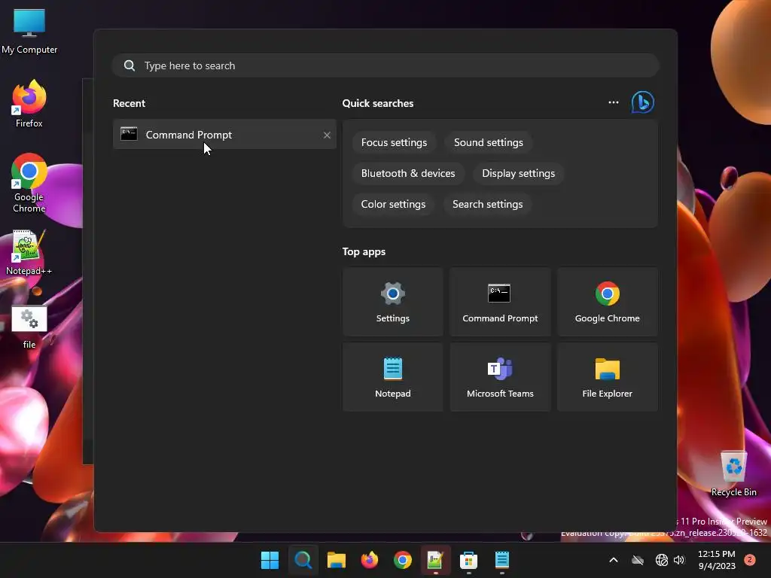Launch Settings from Top apps
Screen dimensions: 771x578
point(393,302)
